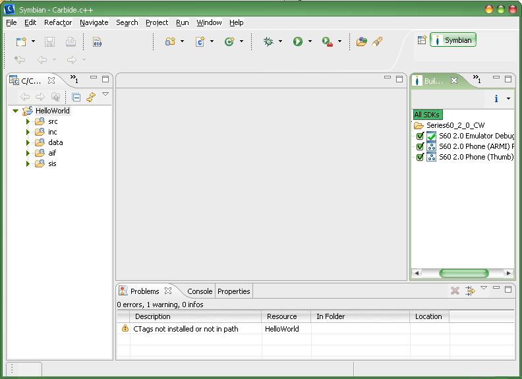The image size is (522, 379).
Task: Expand the inc folder
Action: (x=28, y=132)
